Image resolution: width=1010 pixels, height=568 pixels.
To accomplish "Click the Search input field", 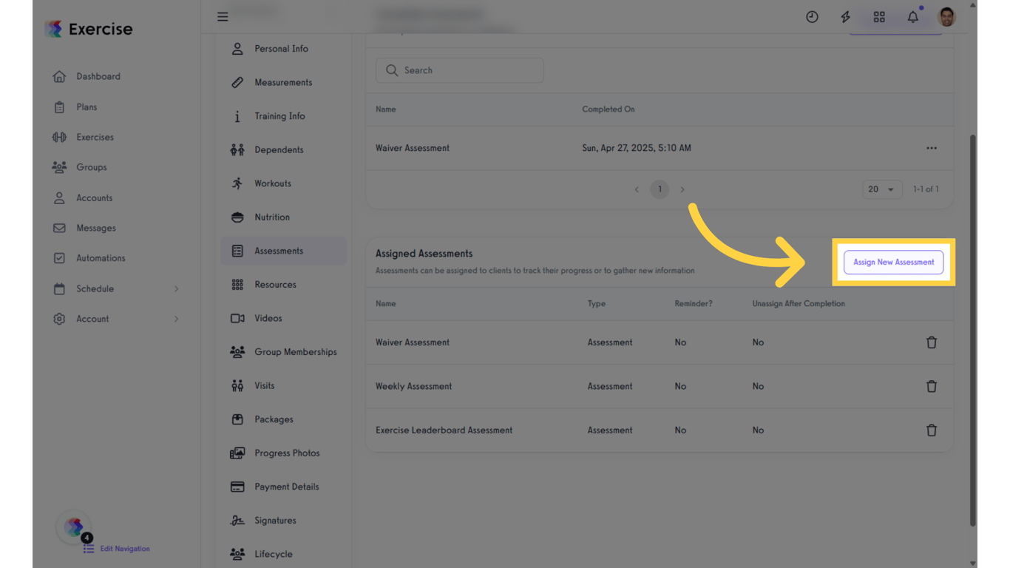I will pyautogui.click(x=459, y=70).
